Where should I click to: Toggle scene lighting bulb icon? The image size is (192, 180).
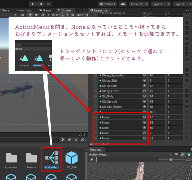click(x=30, y=15)
